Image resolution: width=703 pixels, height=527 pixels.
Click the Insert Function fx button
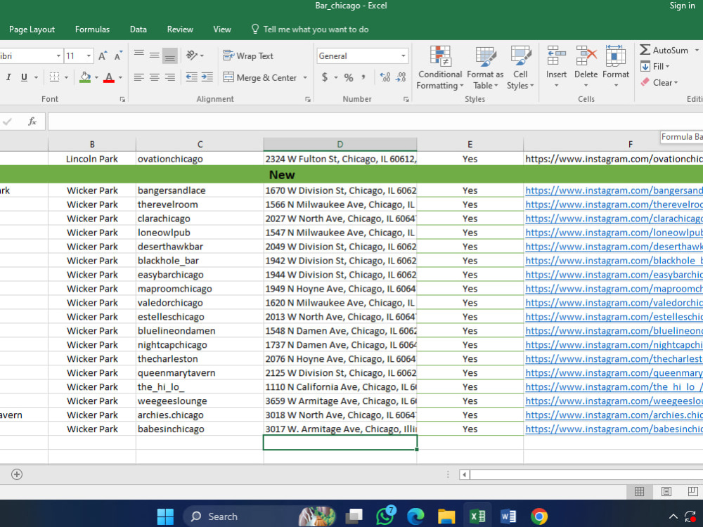point(32,122)
